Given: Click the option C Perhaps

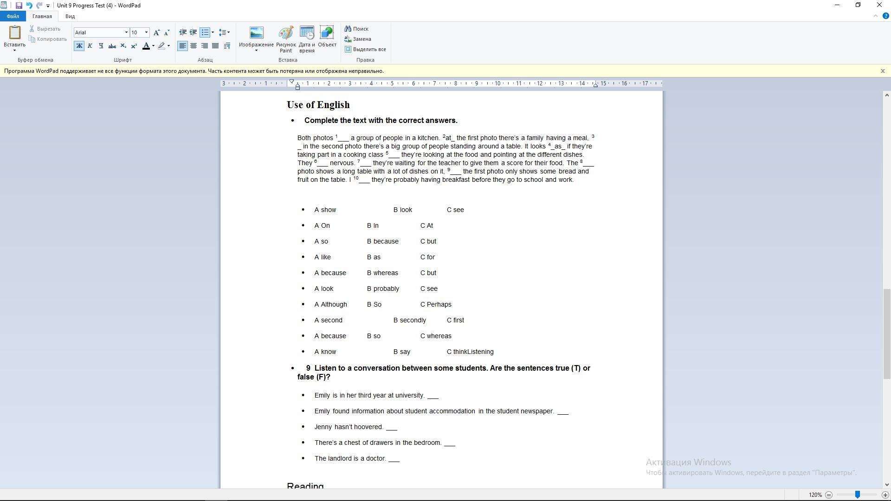Looking at the screenshot, I should (436, 304).
